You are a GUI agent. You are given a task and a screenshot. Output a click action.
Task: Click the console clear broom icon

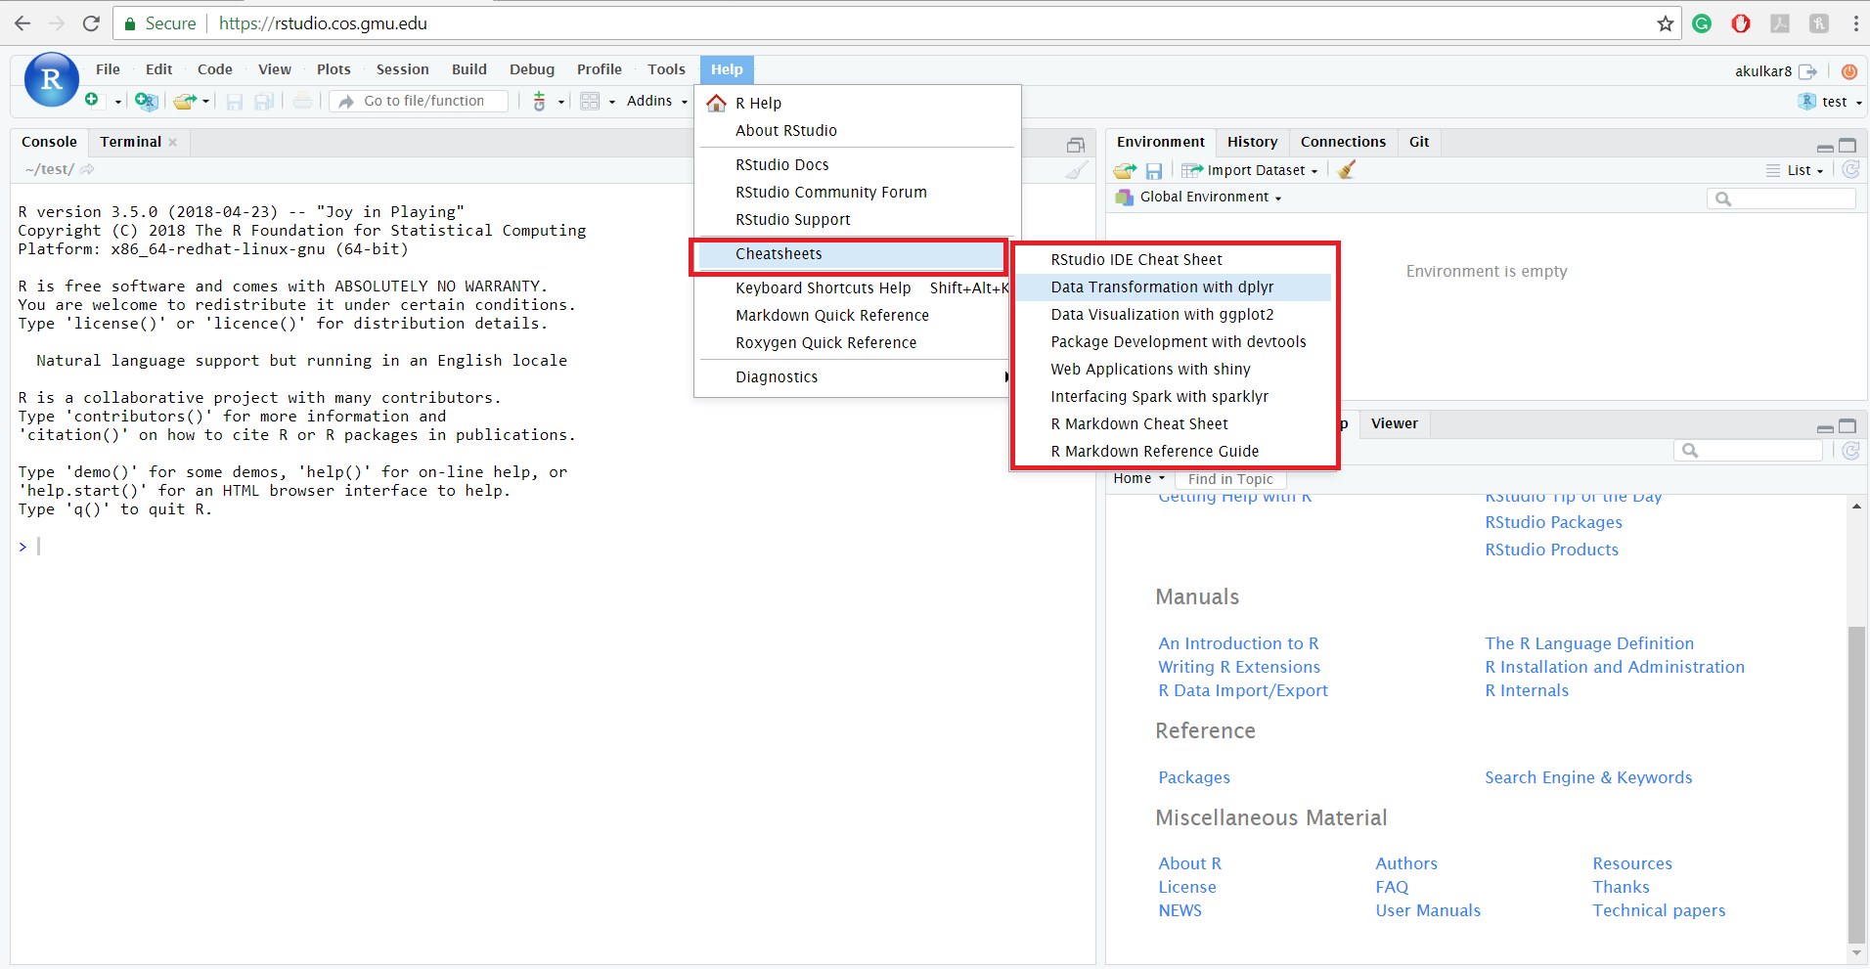(x=1076, y=170)
